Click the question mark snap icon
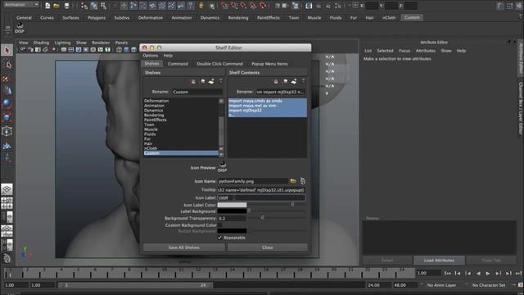Viewport: 524px width, 295px height. tap(191, 6)
